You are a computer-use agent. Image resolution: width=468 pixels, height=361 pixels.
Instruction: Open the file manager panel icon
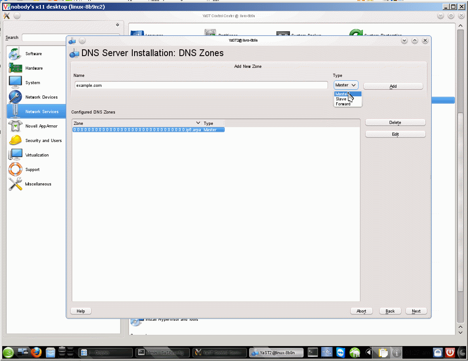click(x=50, y=353)
